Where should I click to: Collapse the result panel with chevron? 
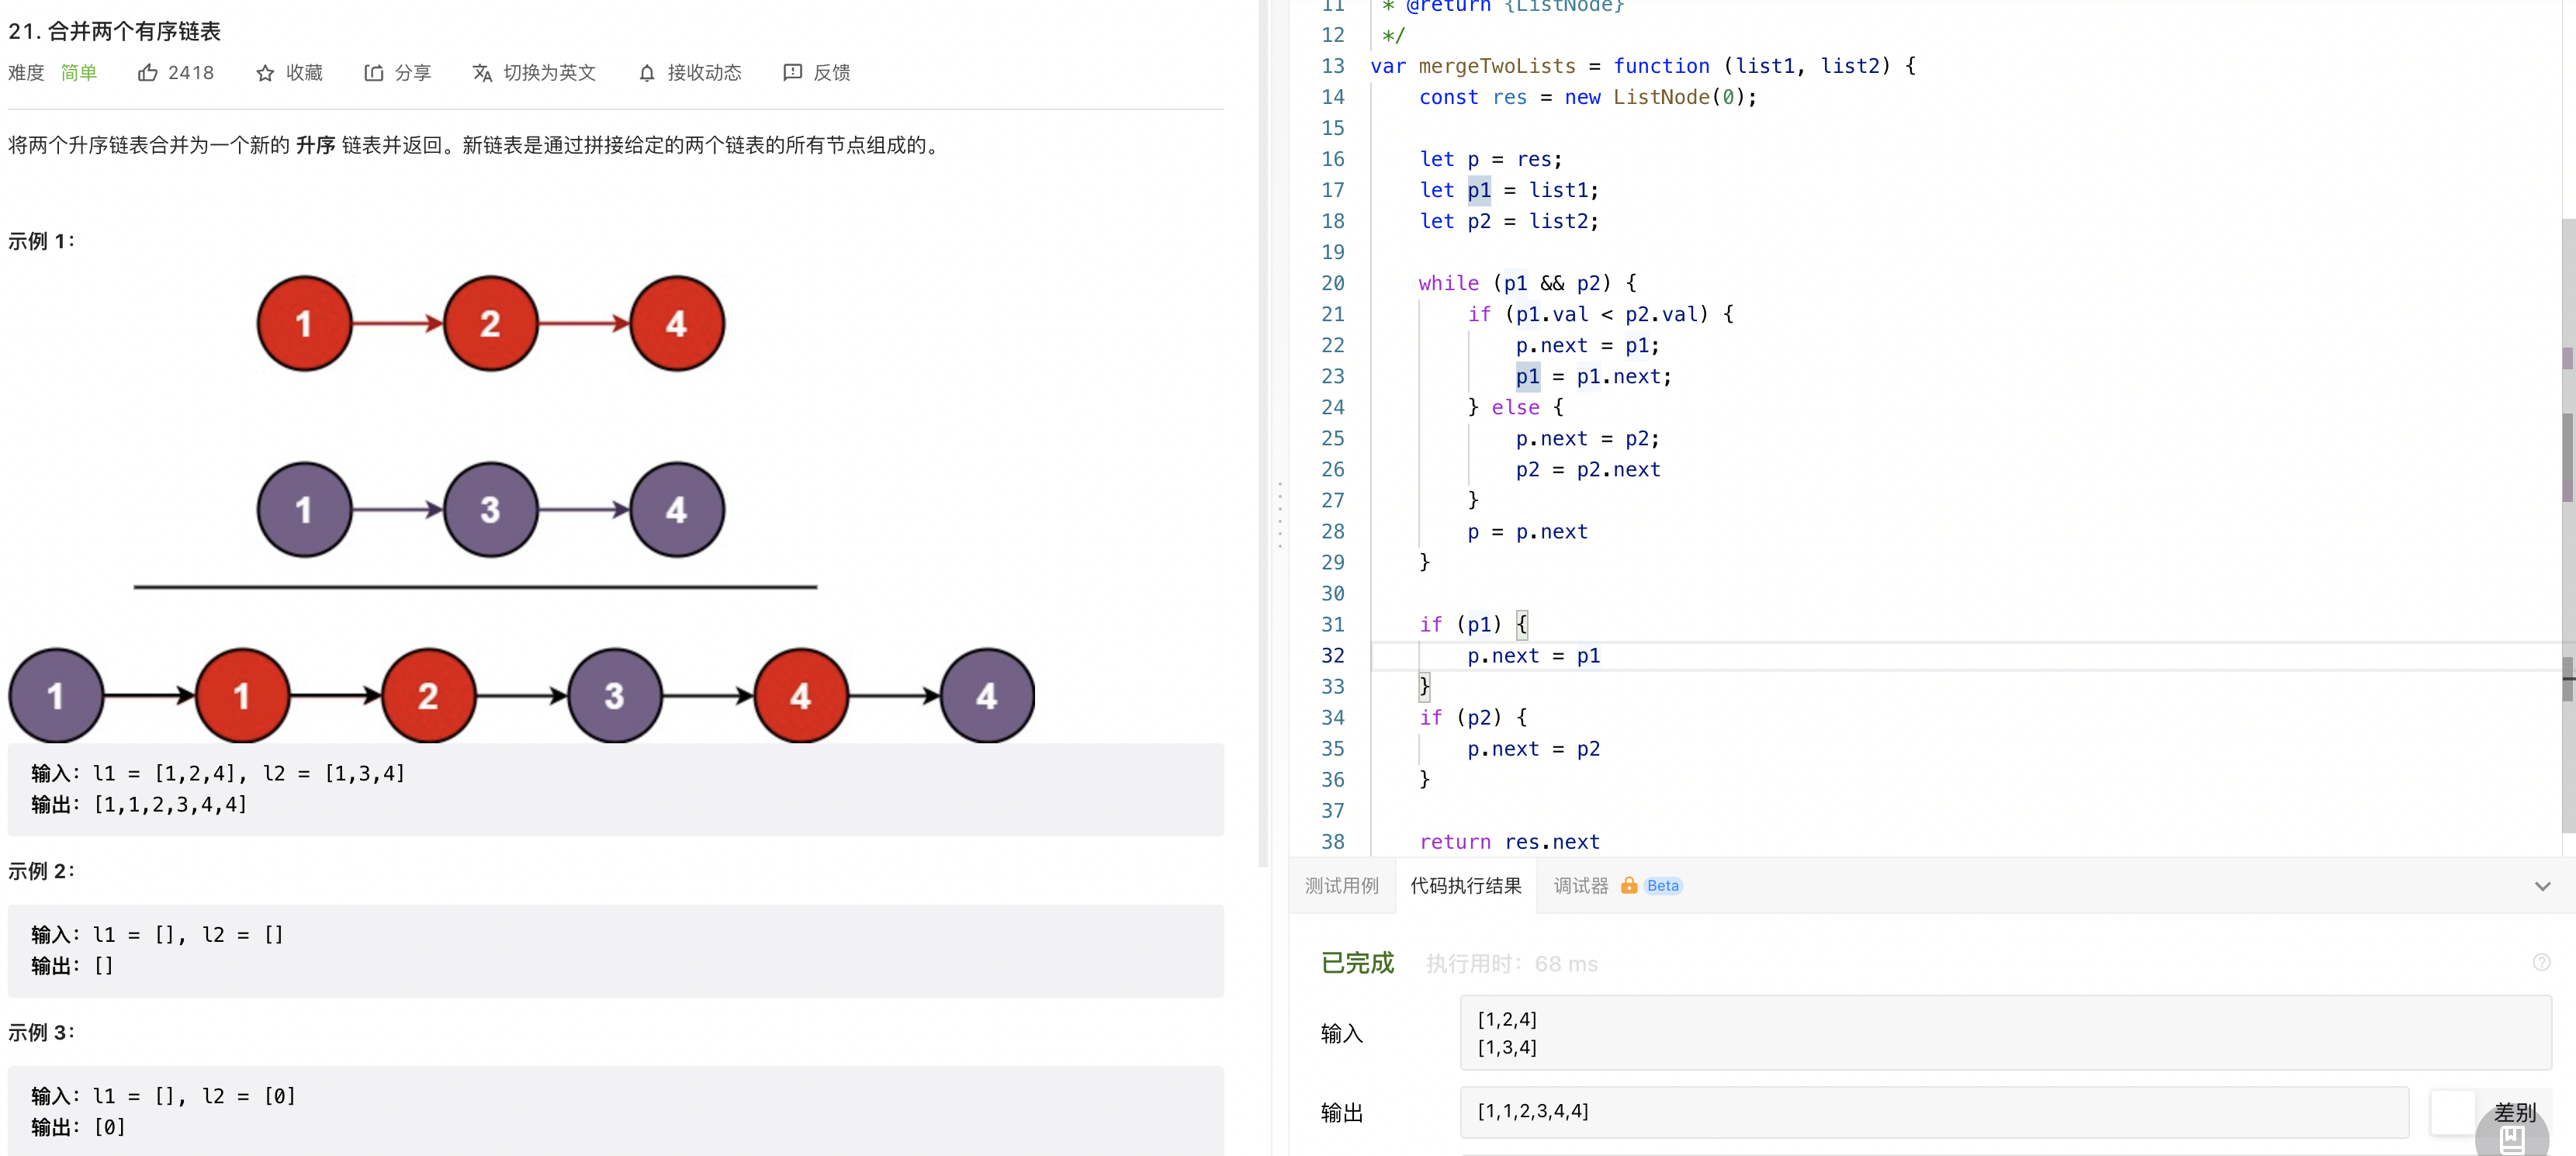click(x=2542, y=886)
